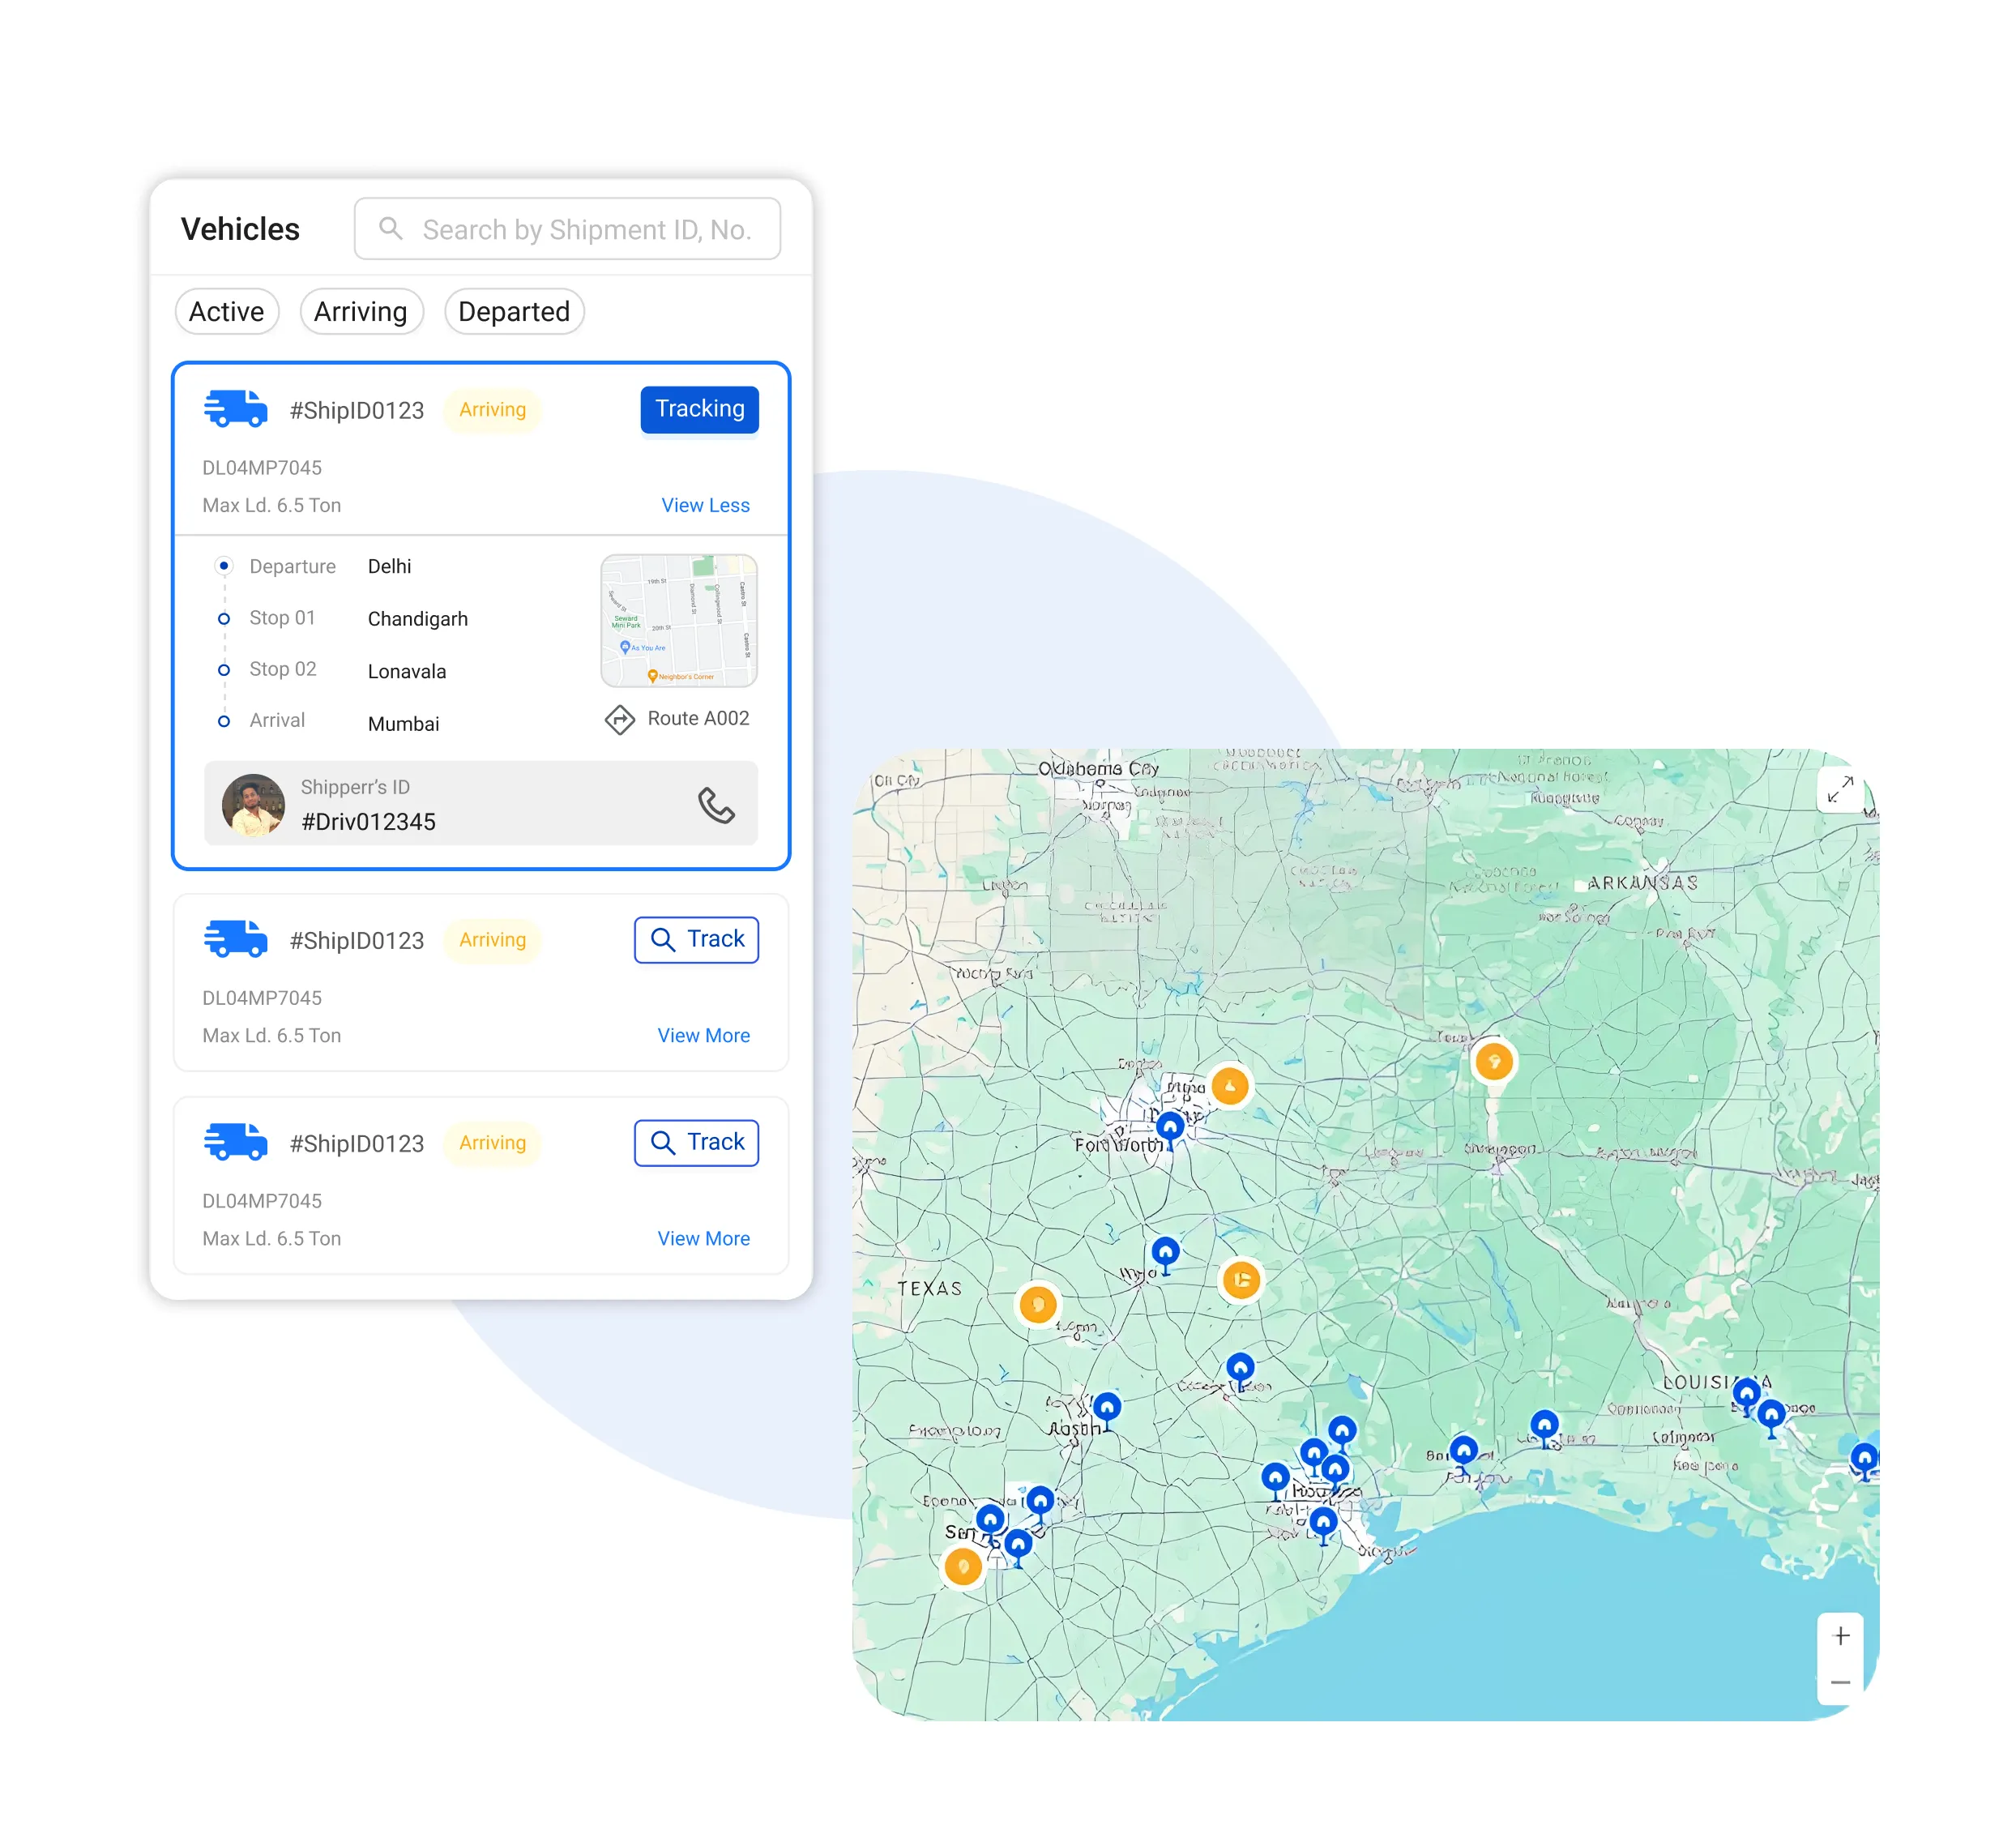Viewport: 2016px width, 1825px height.
Task: Click the Track button on the second shipment
Action: point(696,940)
